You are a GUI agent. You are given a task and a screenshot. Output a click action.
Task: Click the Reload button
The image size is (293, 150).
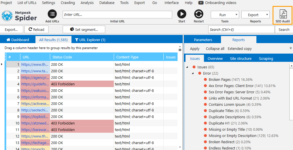(36, 29)
